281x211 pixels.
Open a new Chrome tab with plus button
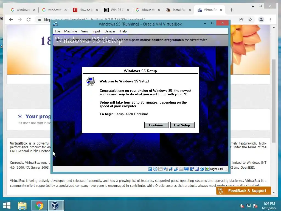231,10
